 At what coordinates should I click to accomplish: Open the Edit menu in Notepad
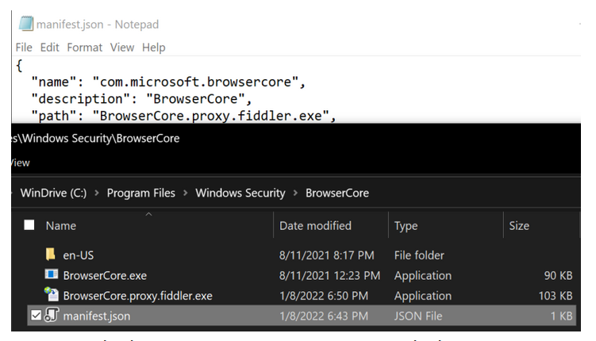point(50,48)
